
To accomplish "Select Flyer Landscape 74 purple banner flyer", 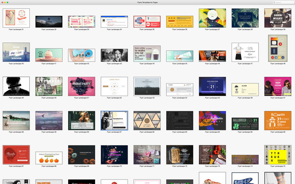I will [245, 160].
